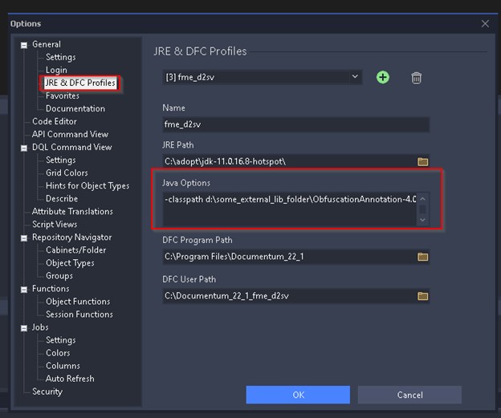The height and width of the screenshot is (418, 501).
Task: Select Auto Refresh under Jobs
Action: (70, 379)
